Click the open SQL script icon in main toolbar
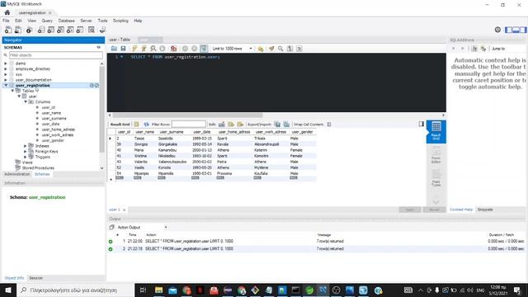 [x=18, y=30]
